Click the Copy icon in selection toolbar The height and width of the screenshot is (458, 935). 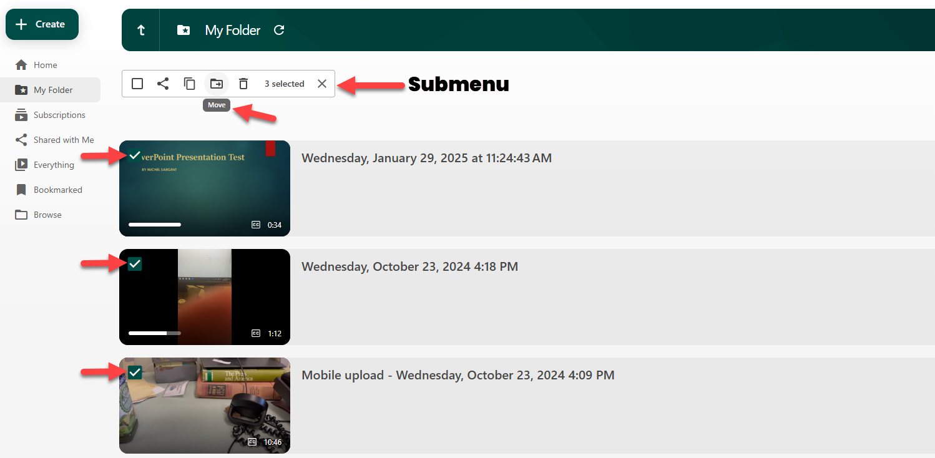[190, 84]
